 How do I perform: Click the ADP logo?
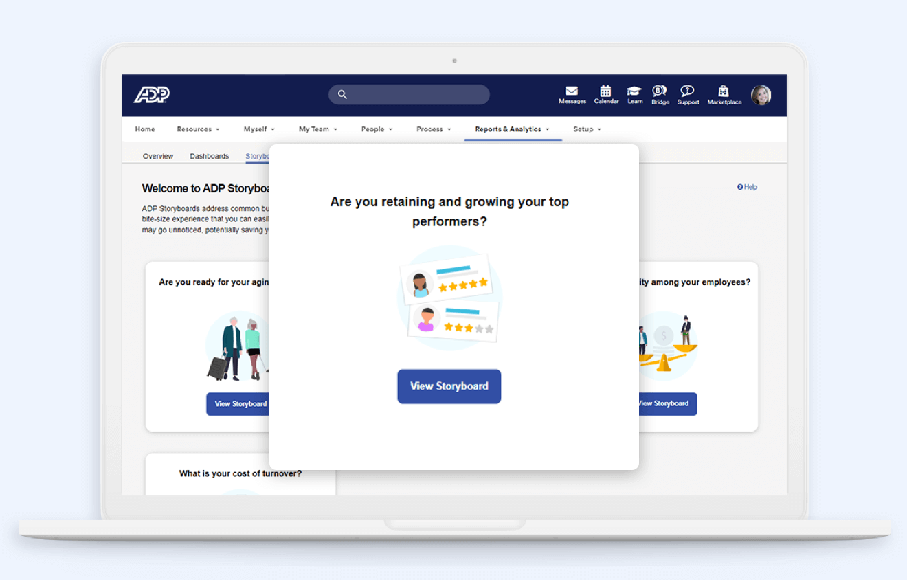click(150, 95)
